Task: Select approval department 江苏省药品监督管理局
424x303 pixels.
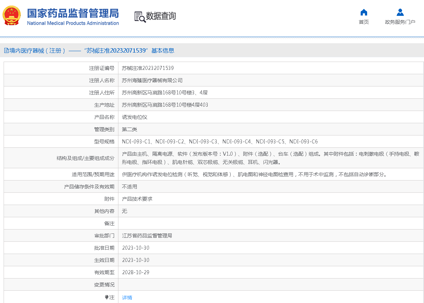Action: 147,236
